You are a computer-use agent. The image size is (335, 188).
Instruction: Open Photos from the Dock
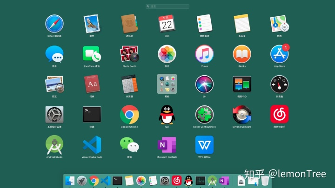coord(141,181)
